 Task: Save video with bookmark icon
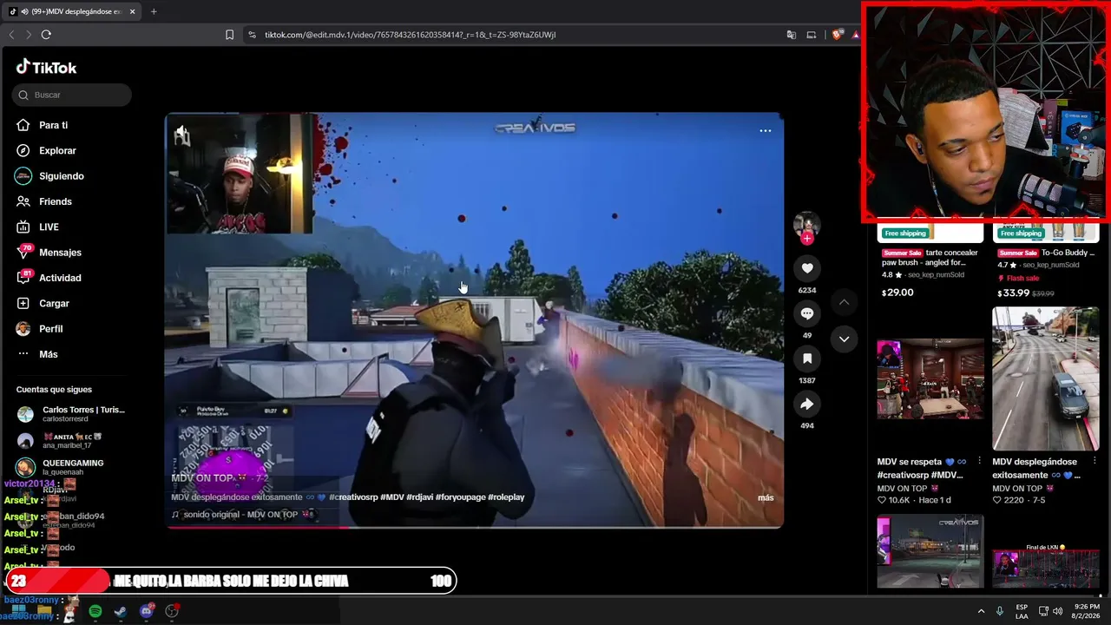coord(807,359)
